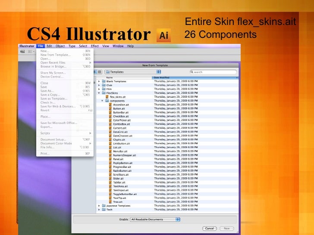The width and height of the screenshot is (314, 235).
Task: Sort by the Date Modified column header
Action: 194,77
